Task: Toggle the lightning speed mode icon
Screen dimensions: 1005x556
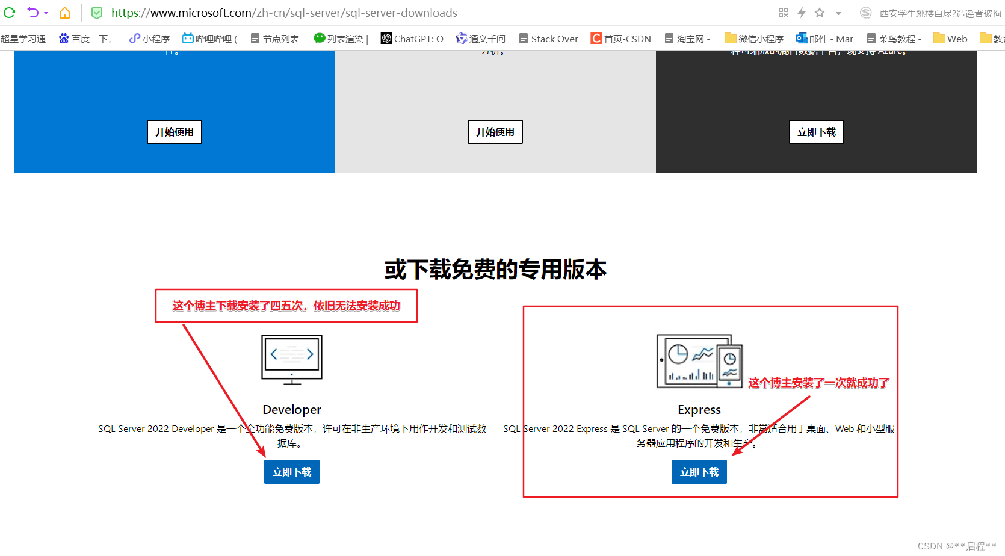Action: (802, 13)
